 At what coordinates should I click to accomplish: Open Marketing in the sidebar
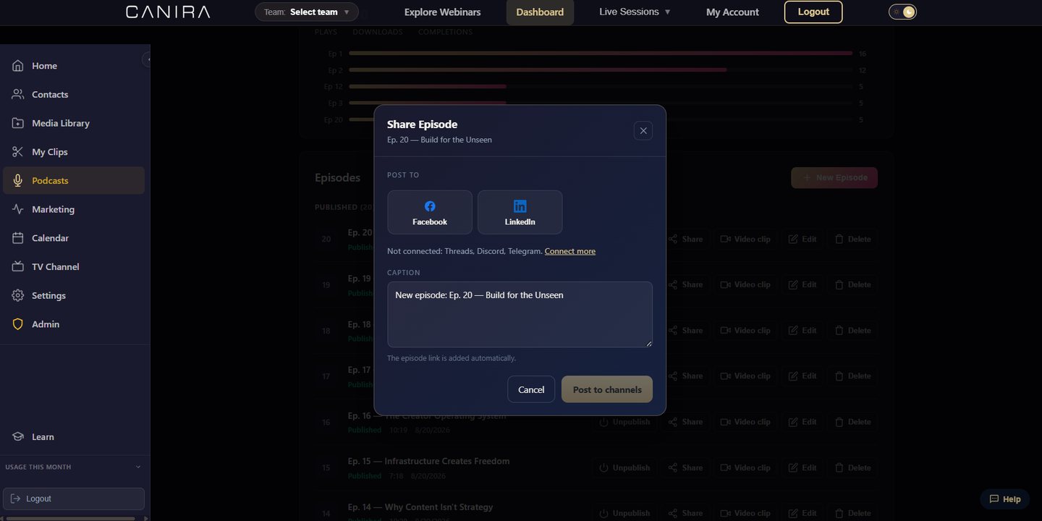(x=74, y=209)
